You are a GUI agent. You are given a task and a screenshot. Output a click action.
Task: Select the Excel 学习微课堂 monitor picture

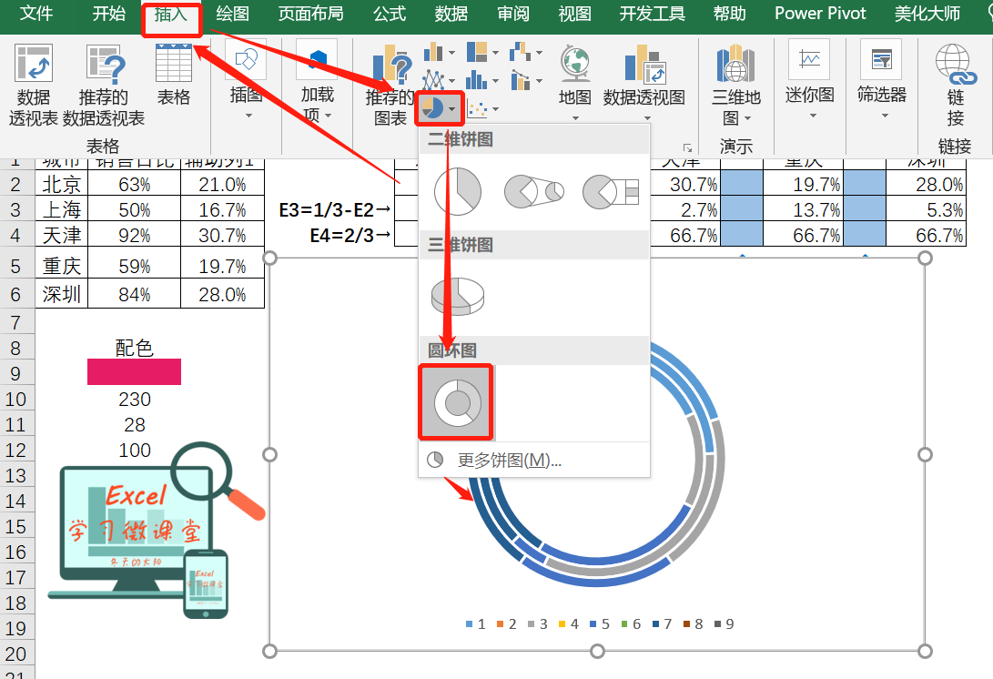pos(156,531)
